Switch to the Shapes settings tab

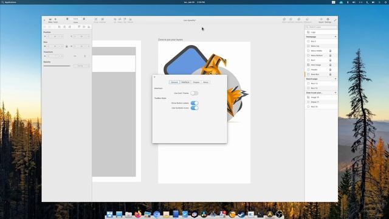pos(196,82)
